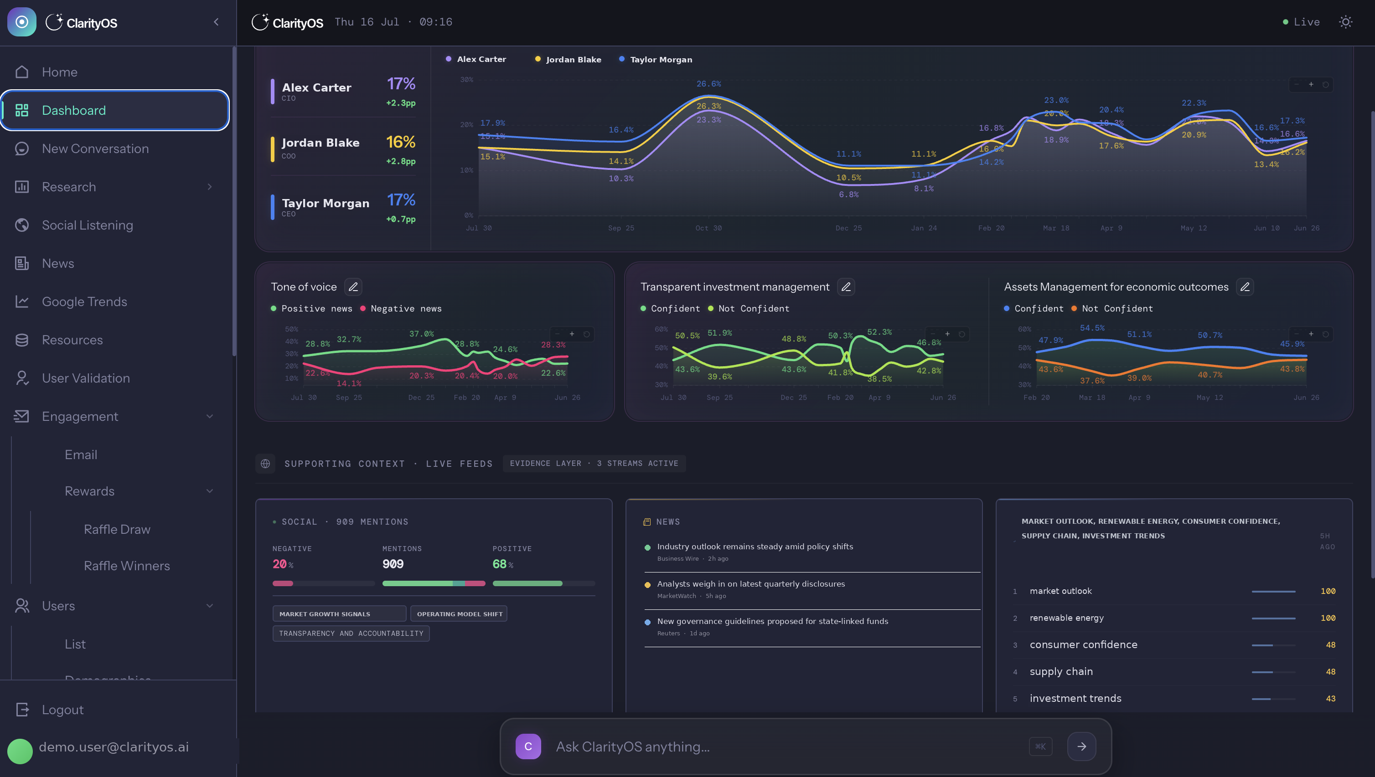
Task: Go to the News sidebar section
Action: pos(115,263)
